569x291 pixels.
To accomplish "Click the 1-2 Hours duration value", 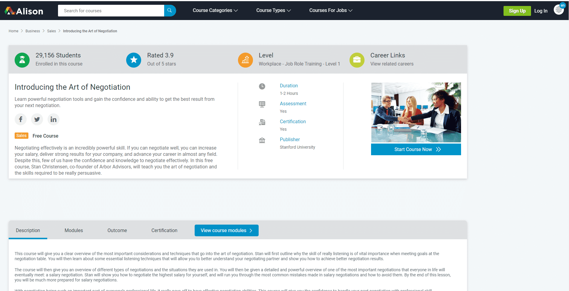I will (x=289, y=93).
